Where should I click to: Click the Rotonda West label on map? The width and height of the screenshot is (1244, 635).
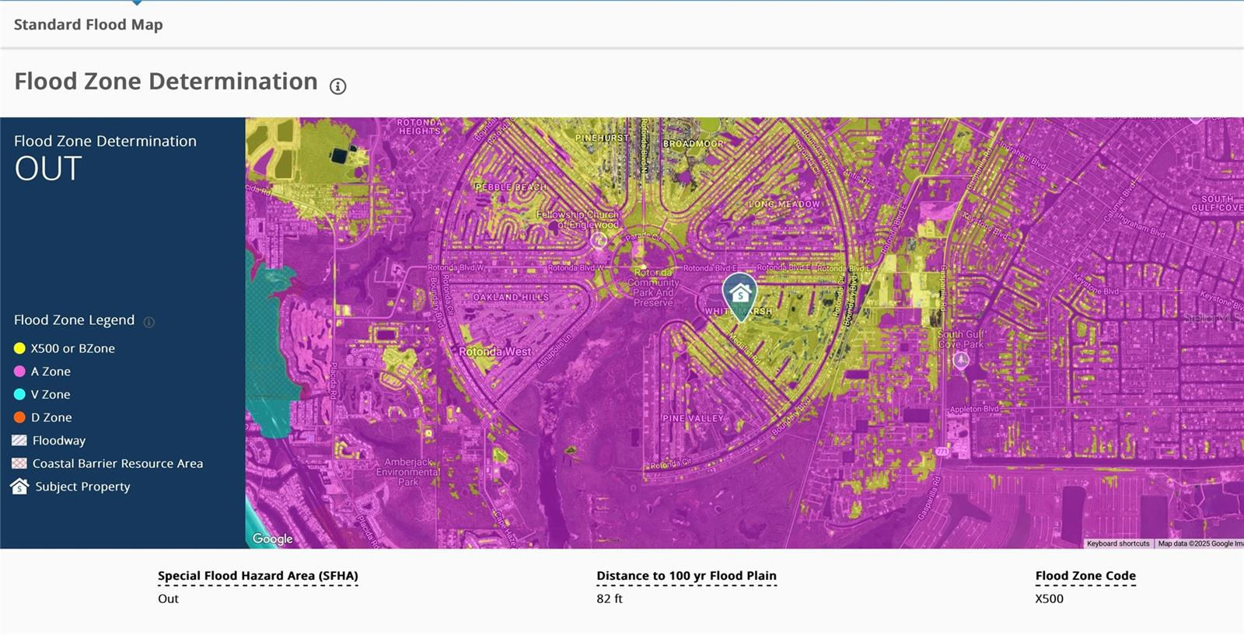[495, 351]
